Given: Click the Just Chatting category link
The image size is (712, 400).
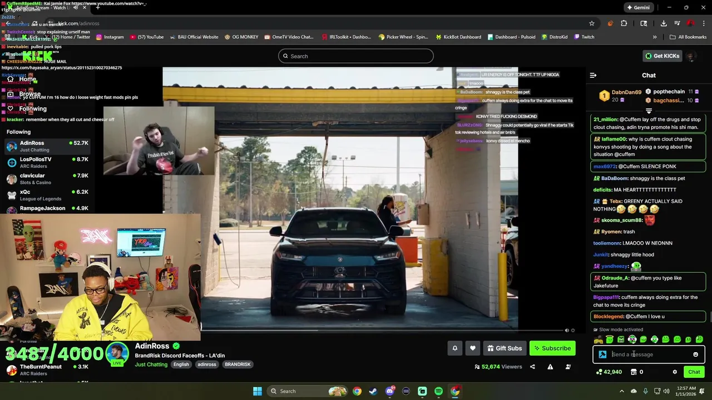Looking at the screenshot, I should 151,364.
